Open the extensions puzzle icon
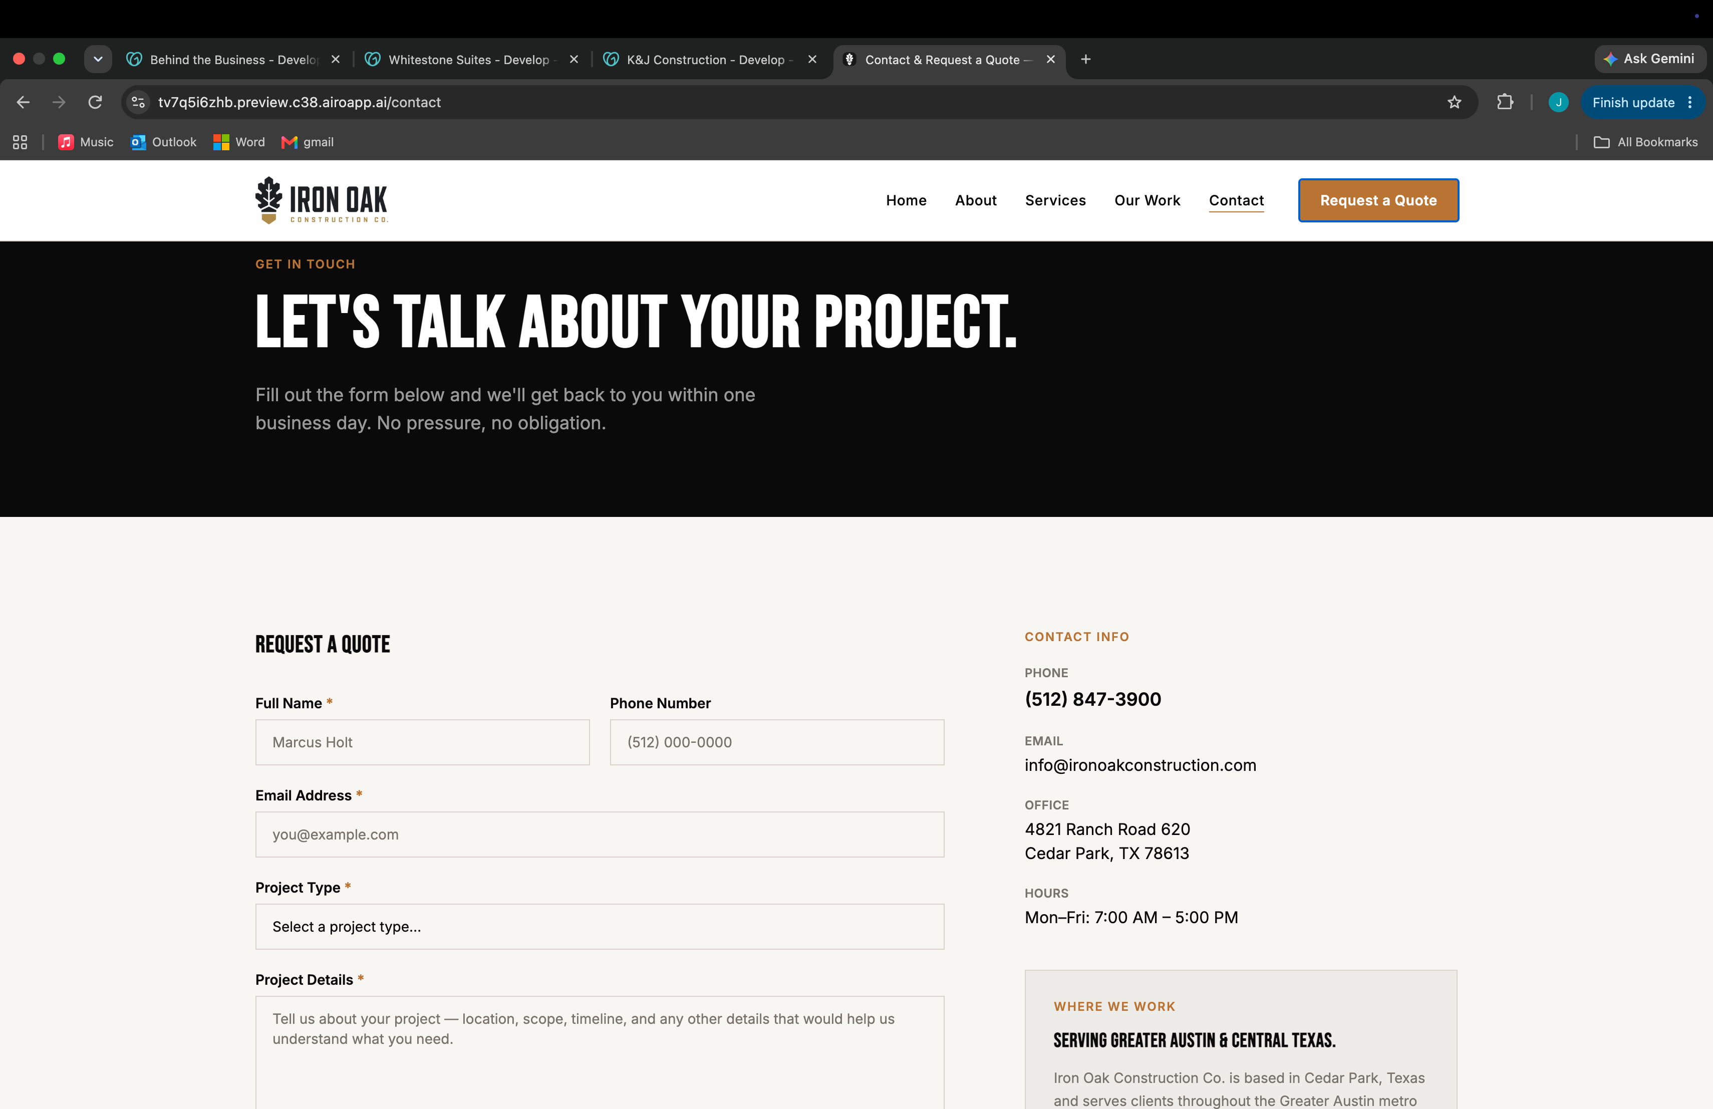 pos(1504,102)
